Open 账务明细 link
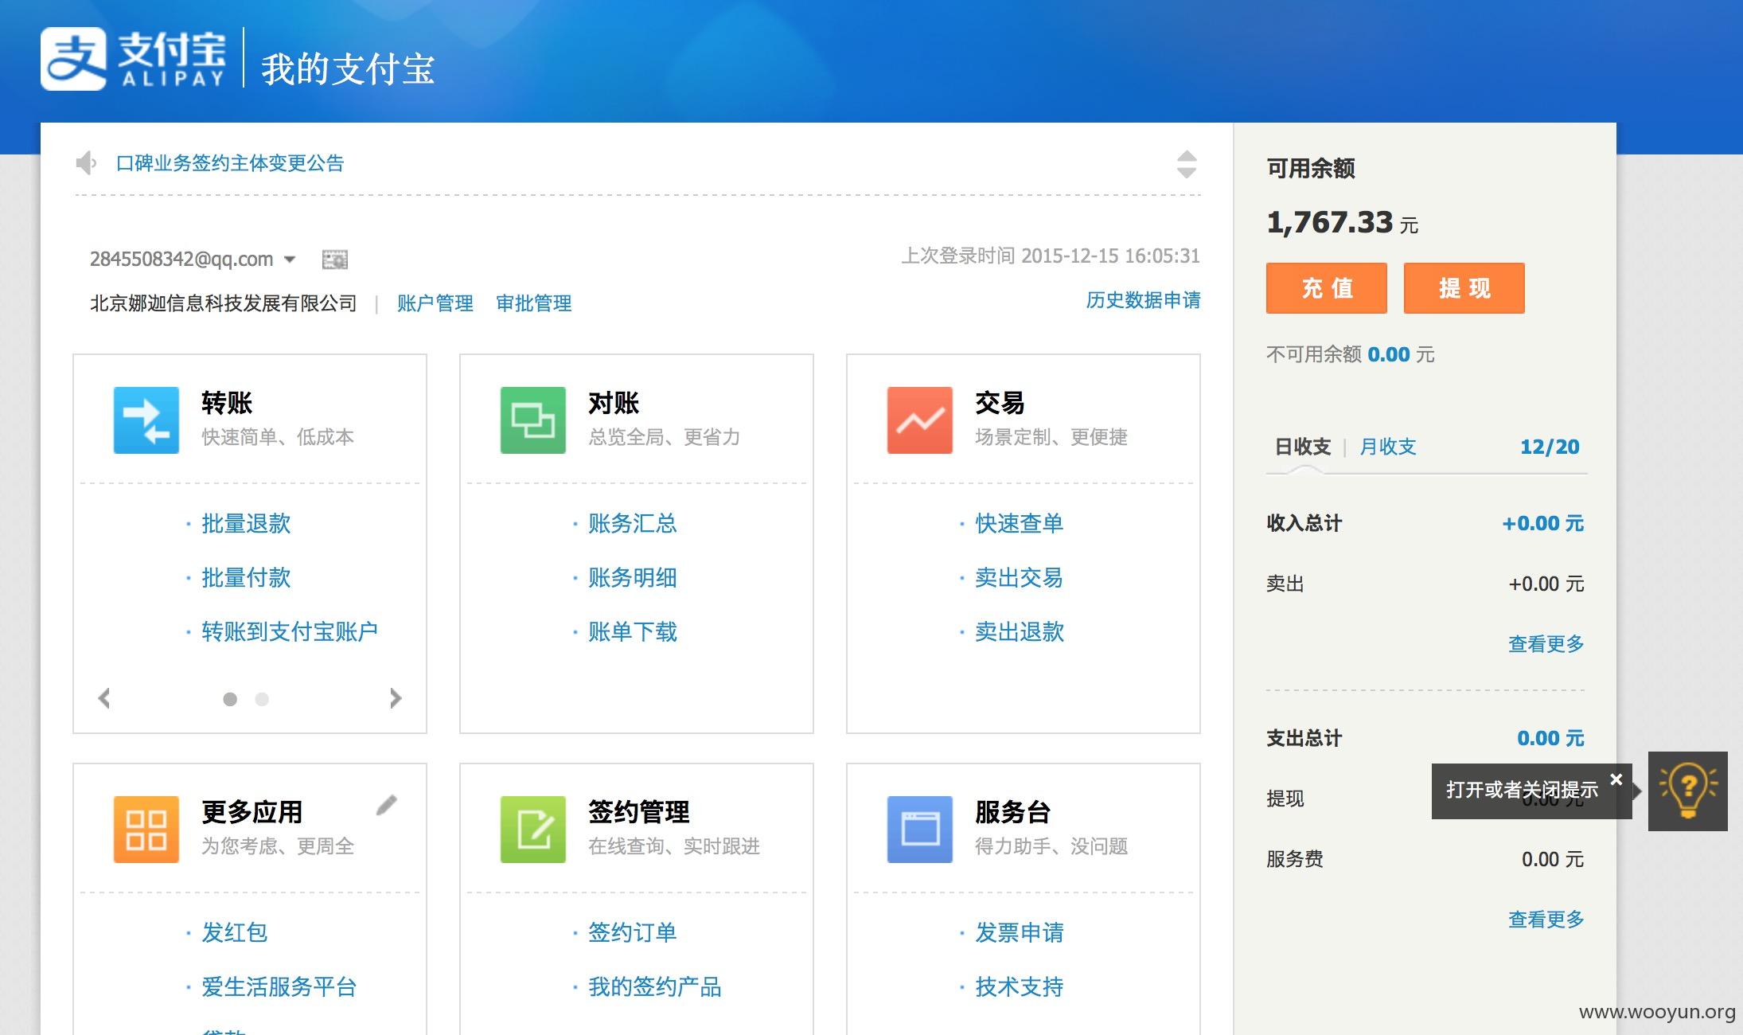Viewport: 1743px width, 1035px height. click(x=633, y=577)
